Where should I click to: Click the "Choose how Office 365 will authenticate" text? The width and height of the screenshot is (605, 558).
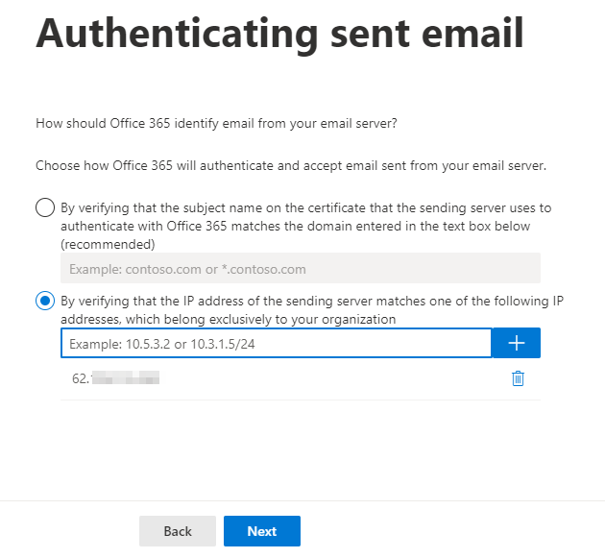pyautogui.click(x=290, y=165)
